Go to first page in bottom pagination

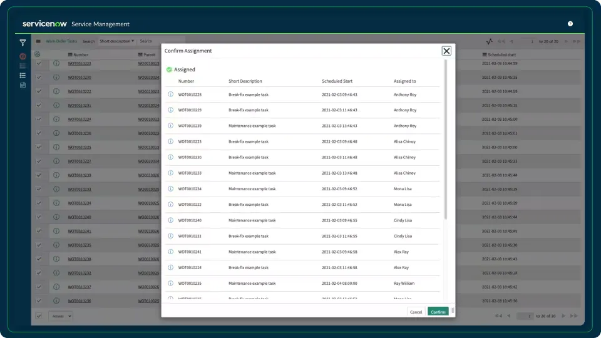(498, 316)
